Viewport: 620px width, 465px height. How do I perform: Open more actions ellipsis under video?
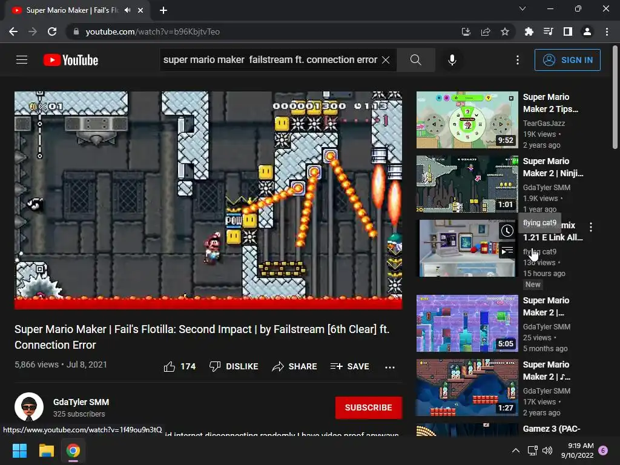[x=390, y=367]
